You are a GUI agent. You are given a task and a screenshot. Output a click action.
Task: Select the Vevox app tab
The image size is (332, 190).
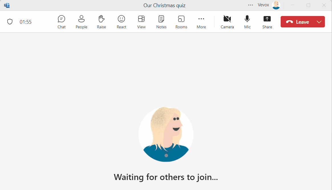(x=263, y=5)
